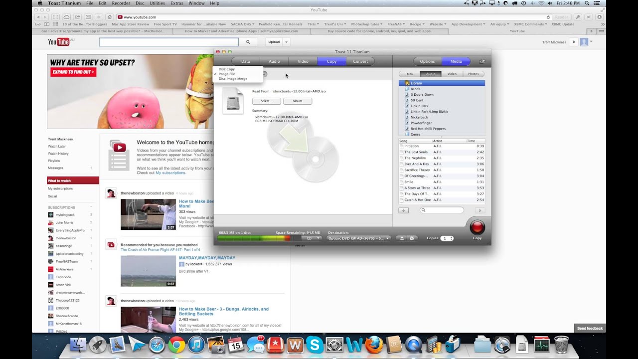Click the Upload button on YouTube
Image resolution: width=638 pixels, height=359 pixels.
(x=274, y=42)
